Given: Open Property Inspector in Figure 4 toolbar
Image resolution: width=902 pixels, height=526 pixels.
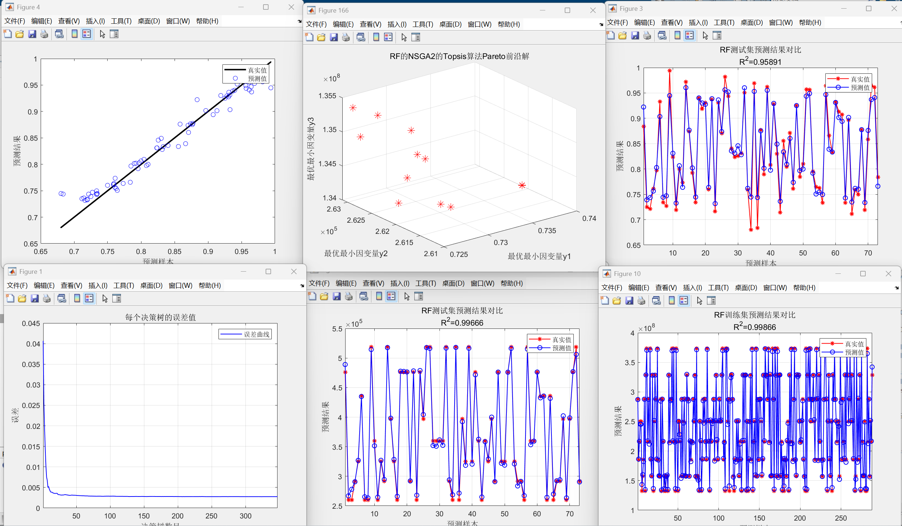Looking at the screenshot, I should pos(114,34).
